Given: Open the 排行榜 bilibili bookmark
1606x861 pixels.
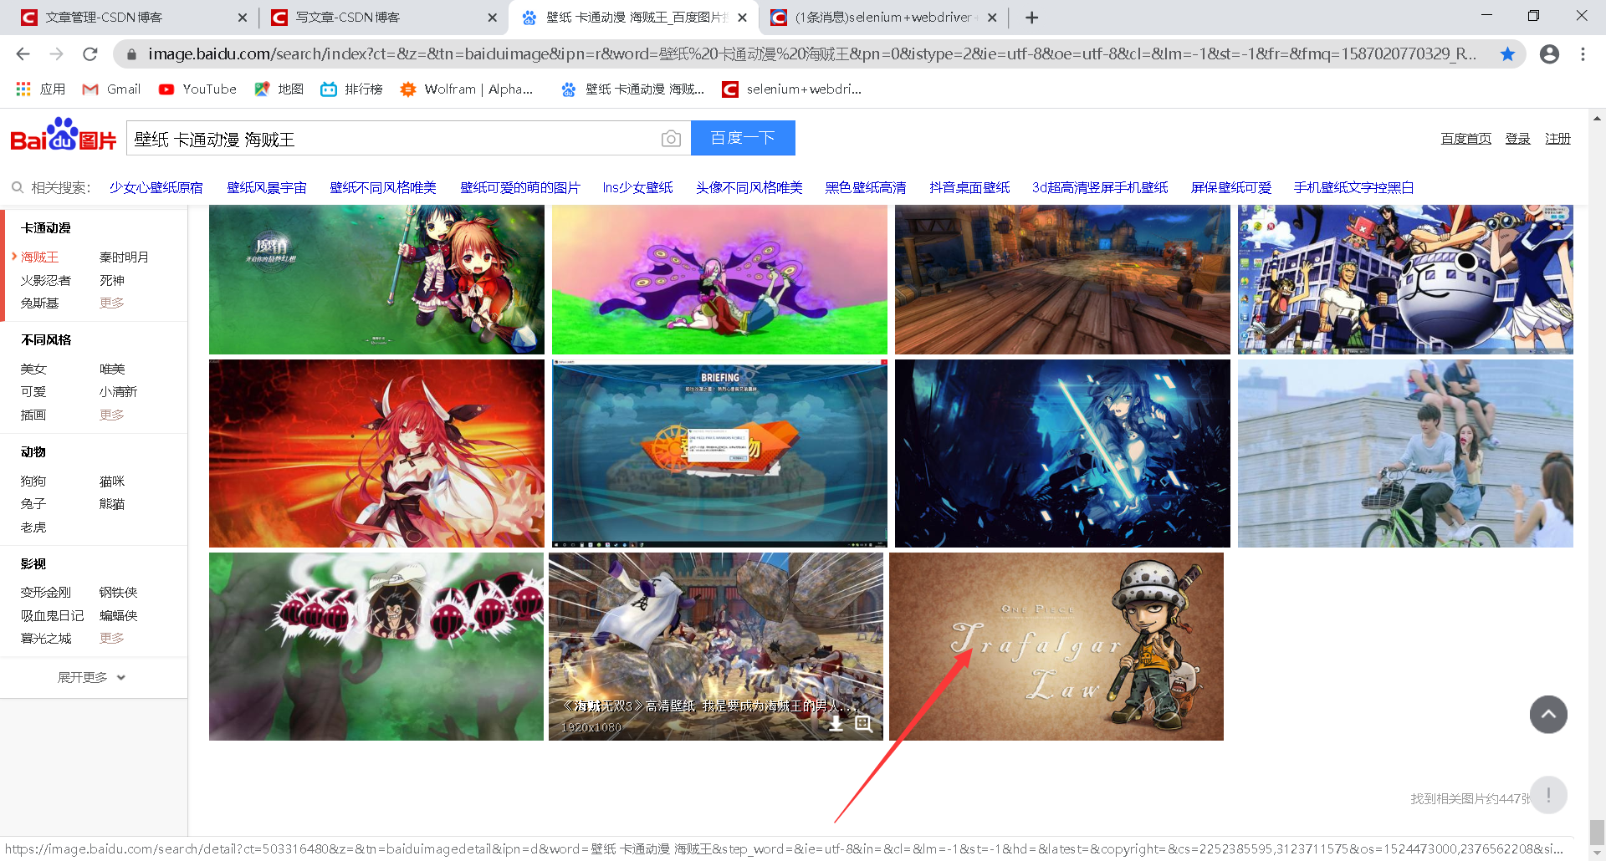Looking at the screenshot, I should pyautogui.click(x=351, y=89).
